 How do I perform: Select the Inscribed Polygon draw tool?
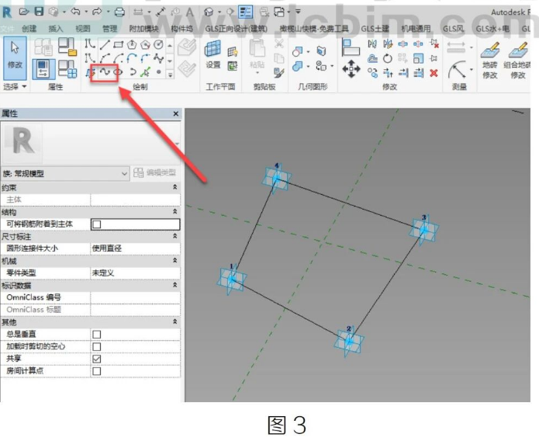pyautogui.click(x=132, y=44)
